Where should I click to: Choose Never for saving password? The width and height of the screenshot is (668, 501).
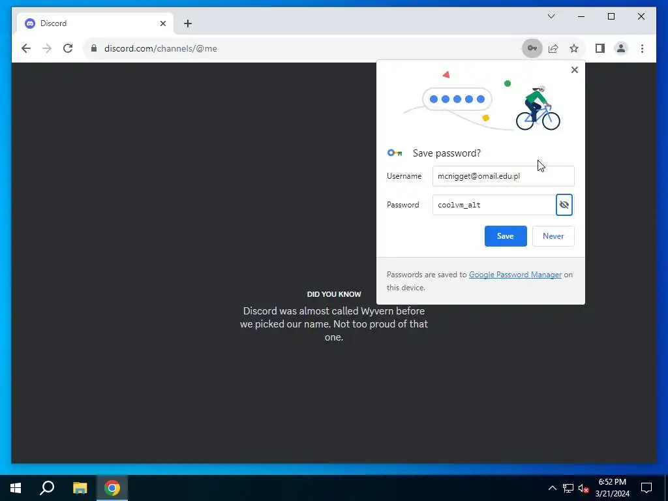(x=553, y=236)
